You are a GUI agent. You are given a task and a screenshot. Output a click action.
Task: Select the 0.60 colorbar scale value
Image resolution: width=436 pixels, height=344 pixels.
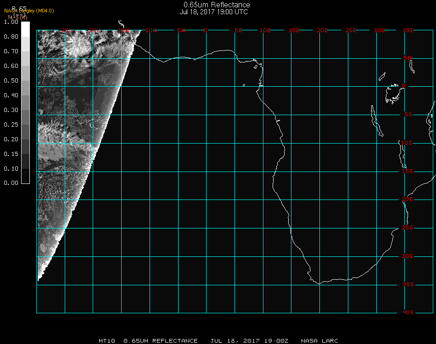click(11, 66)
